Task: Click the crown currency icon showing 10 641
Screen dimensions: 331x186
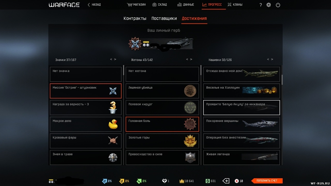Action: click(182, 181)
